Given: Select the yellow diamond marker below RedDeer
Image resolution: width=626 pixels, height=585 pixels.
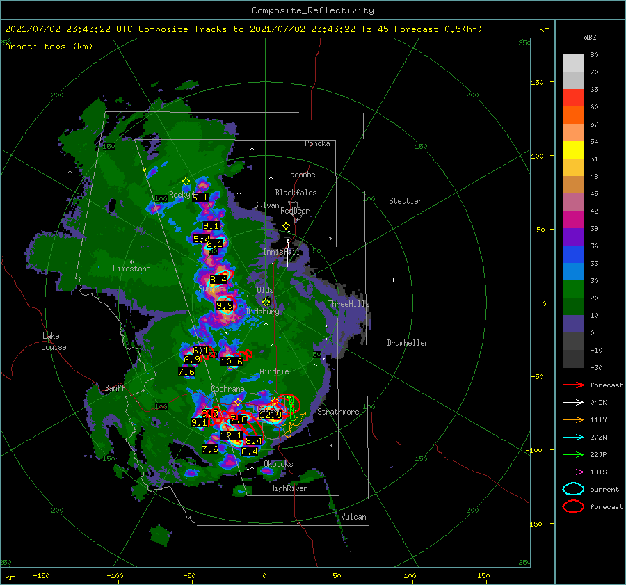Looking at the screenshot, I should pos(286,226).
